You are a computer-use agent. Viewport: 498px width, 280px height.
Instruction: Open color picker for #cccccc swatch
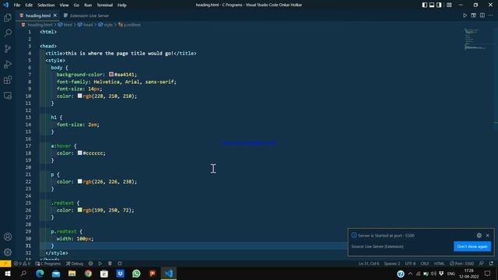[79, 152]
